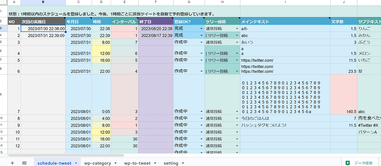Select the column I header

pos(285,3)
